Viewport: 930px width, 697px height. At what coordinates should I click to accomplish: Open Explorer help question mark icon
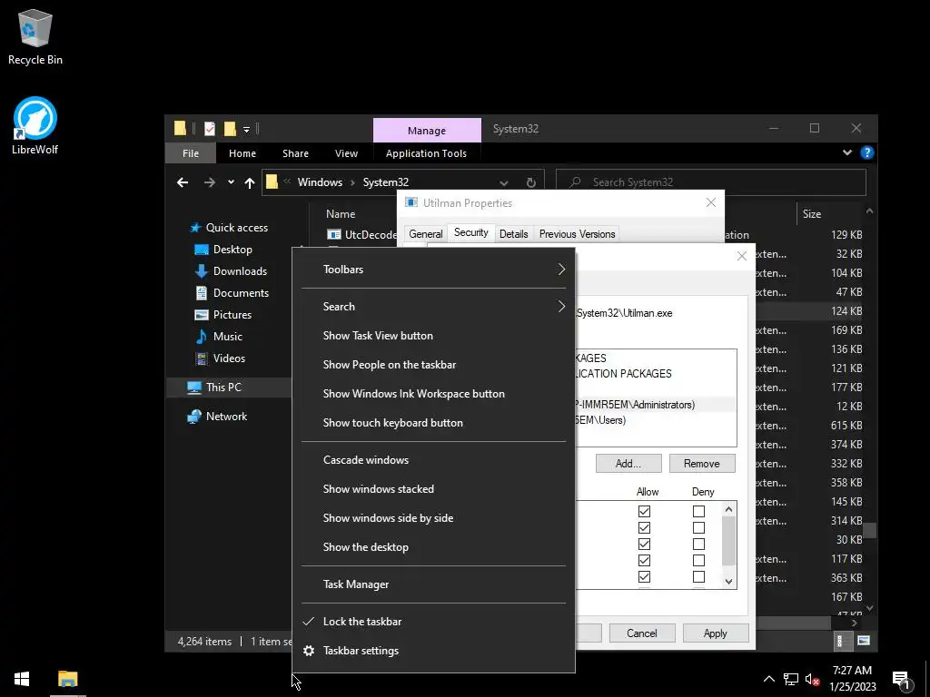pos(866,152)
